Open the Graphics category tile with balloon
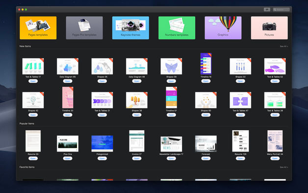This screenshot has height=193, width=308. 223,28
